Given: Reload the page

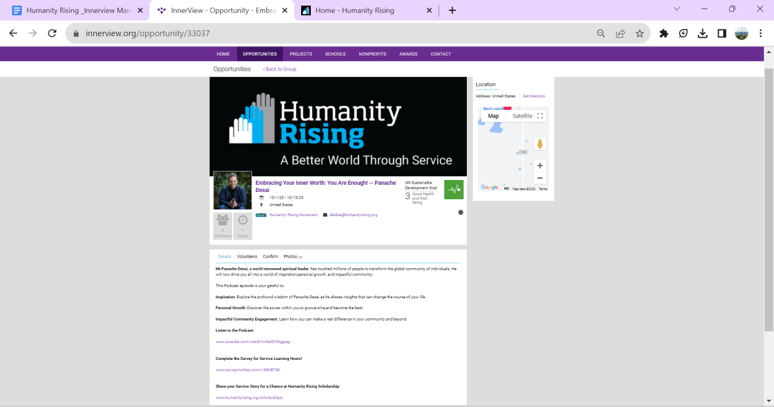Looking at the screenshot, I should click(x=52, y=34).
